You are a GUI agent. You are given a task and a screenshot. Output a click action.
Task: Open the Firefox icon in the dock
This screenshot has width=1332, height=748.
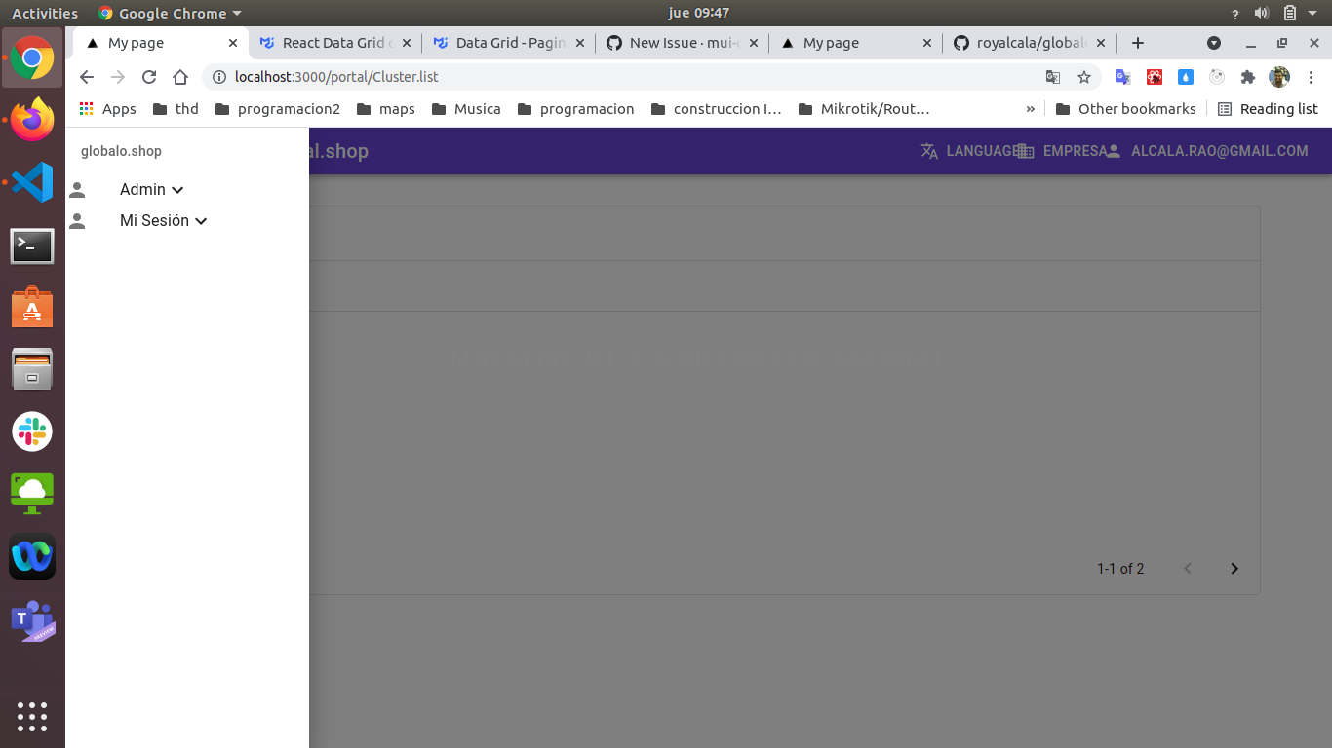point(32,120)
